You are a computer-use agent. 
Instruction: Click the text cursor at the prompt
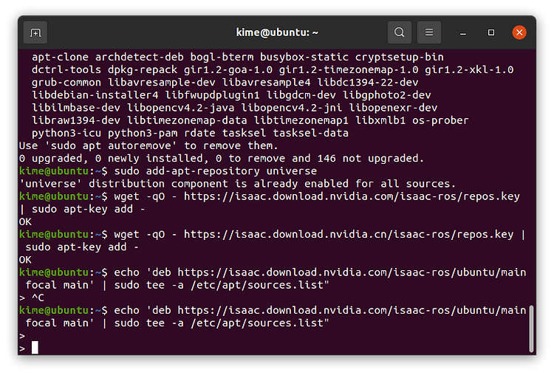point(35,348)
